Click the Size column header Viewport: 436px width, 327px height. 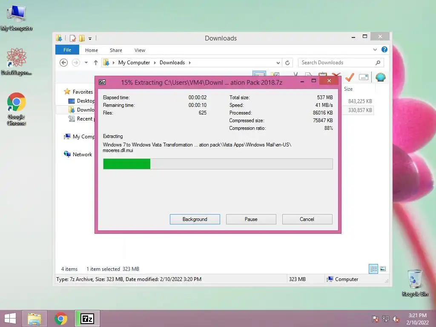(348, 89)
